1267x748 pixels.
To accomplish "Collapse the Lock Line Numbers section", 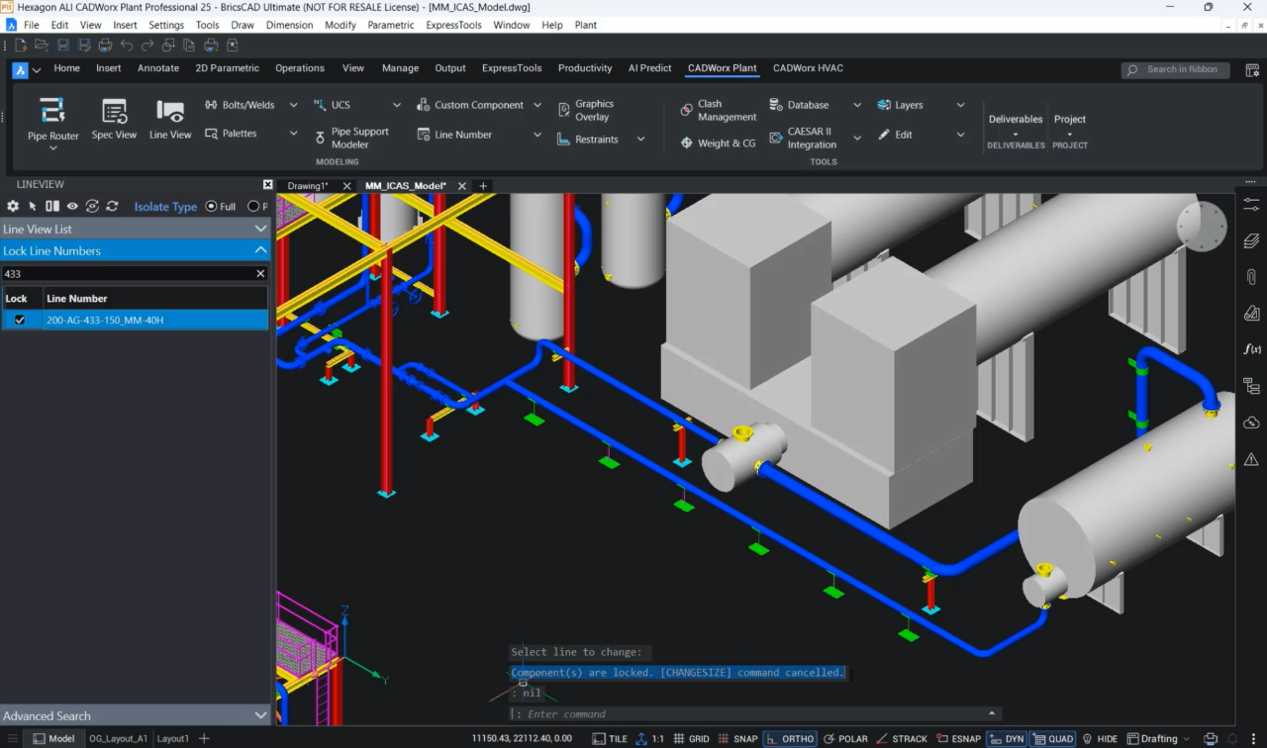I will 135,250.
